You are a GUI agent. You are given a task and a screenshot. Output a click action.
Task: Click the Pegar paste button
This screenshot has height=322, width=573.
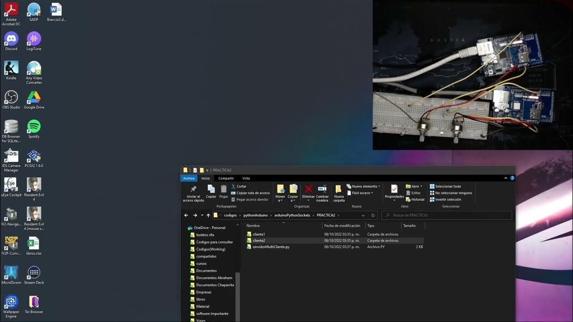click(x=223, y=191)
